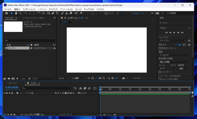Click the 10s mark on time ruler
Viewport: 197px width, 119px height.
[120, 89]
